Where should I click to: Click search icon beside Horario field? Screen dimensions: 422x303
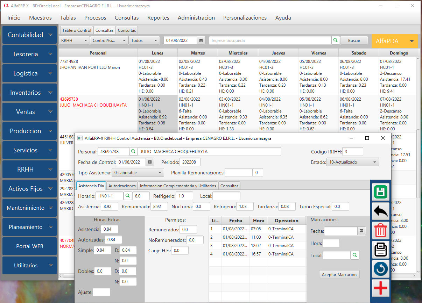(128, 196)
